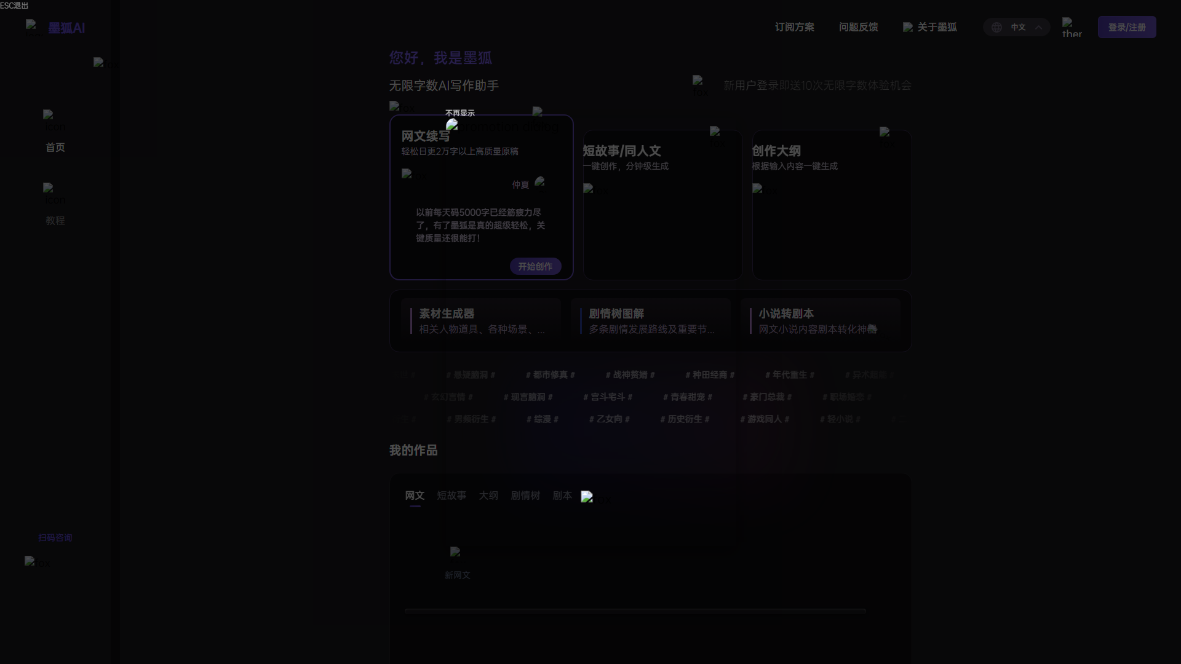
Task: Open the 问题反馈 menu item
Action: coord(859,27)
